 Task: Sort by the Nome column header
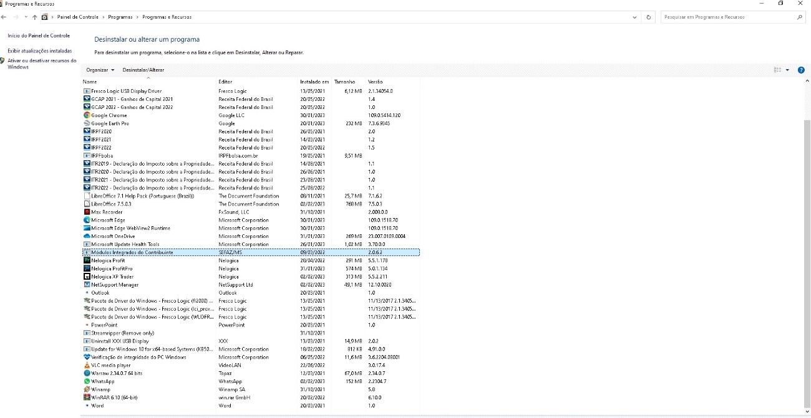(148, 82)
